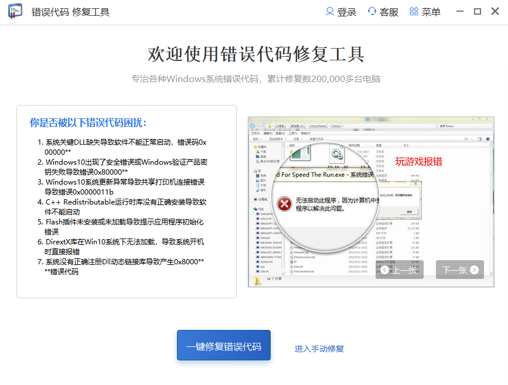Follow the 进入手动修复 manual repair link
Screen dimensions: 508x385
[319, 349]
